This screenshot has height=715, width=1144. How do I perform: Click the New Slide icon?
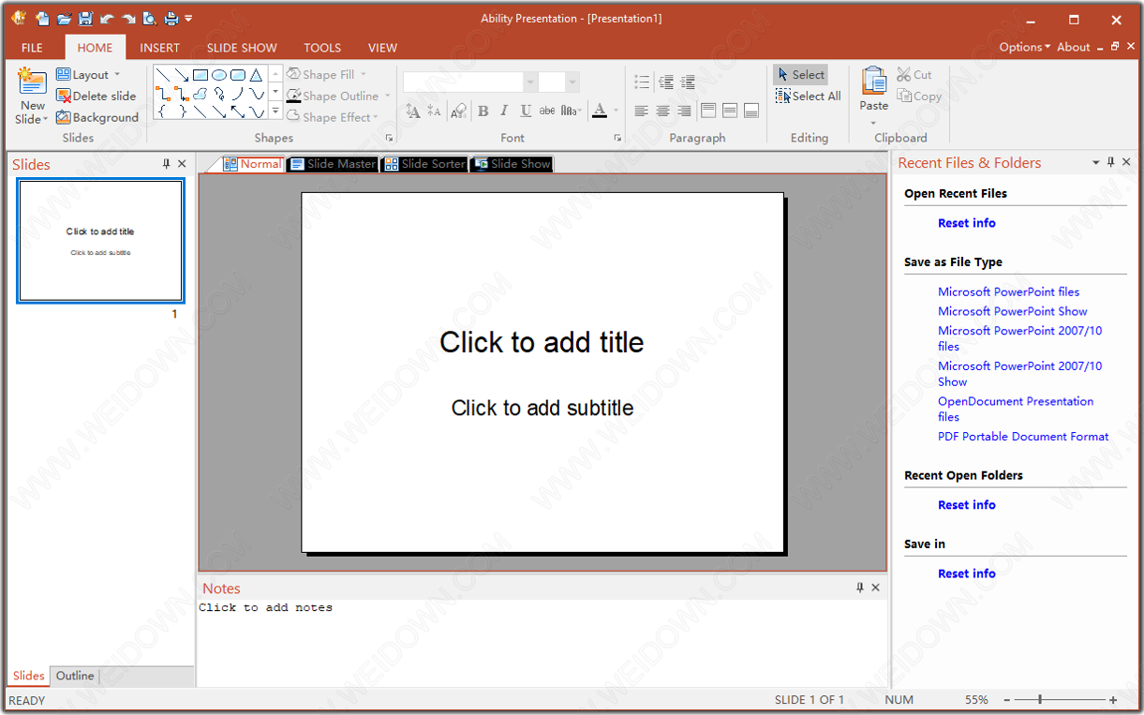pos(32,82)
